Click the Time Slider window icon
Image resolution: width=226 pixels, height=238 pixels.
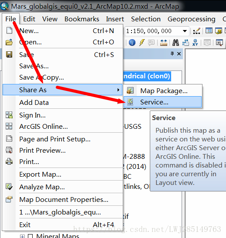(207, 43)
